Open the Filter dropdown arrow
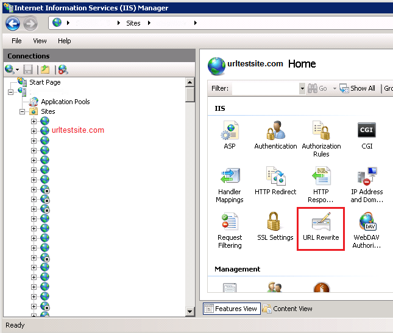Image resolution: width=393 pixels, height=333 pixels. click(302, 88)
